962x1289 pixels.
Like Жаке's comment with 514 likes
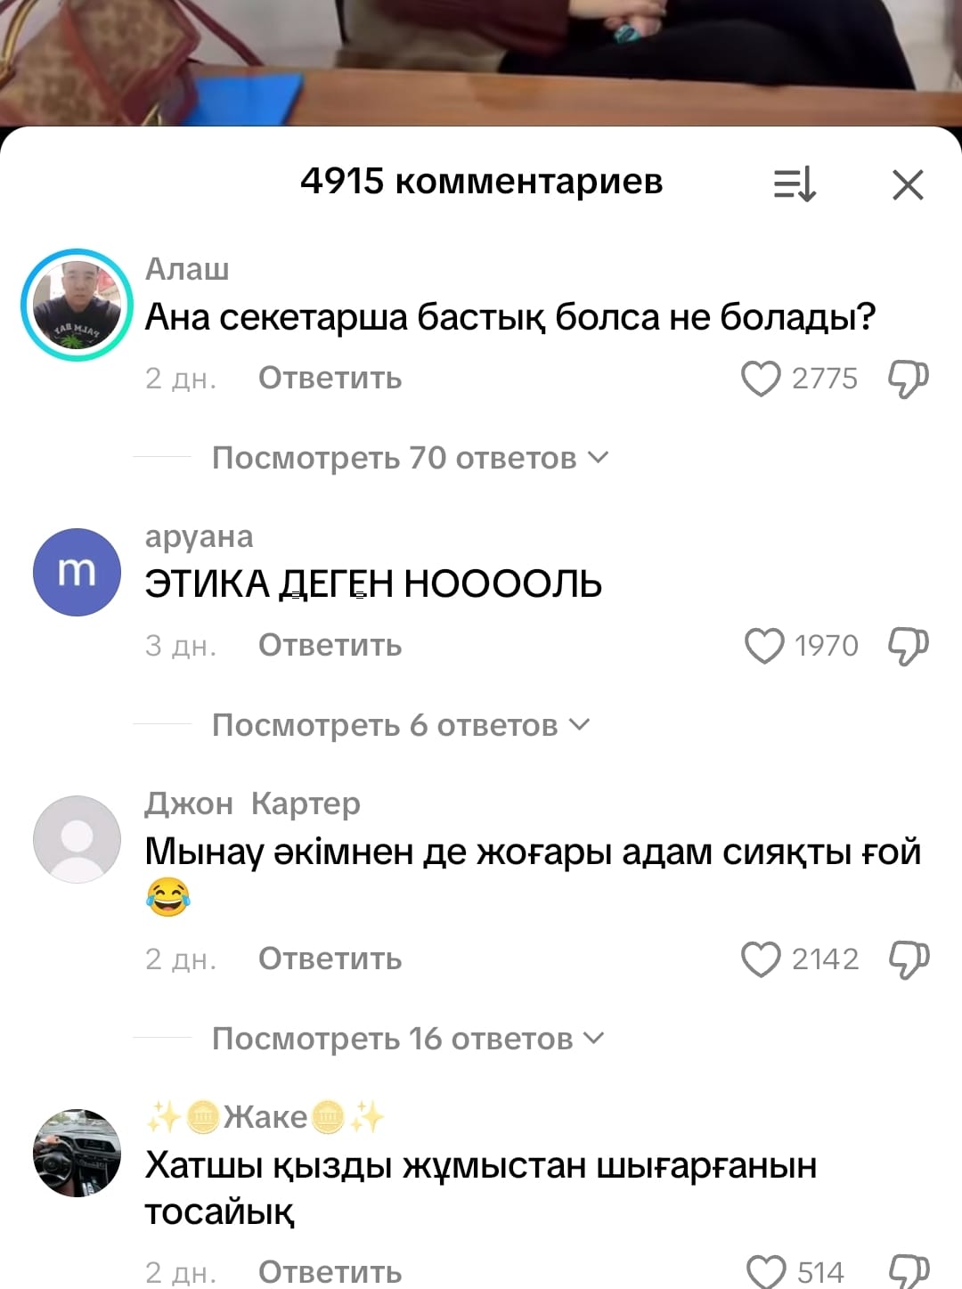[x=766, y=1272]
